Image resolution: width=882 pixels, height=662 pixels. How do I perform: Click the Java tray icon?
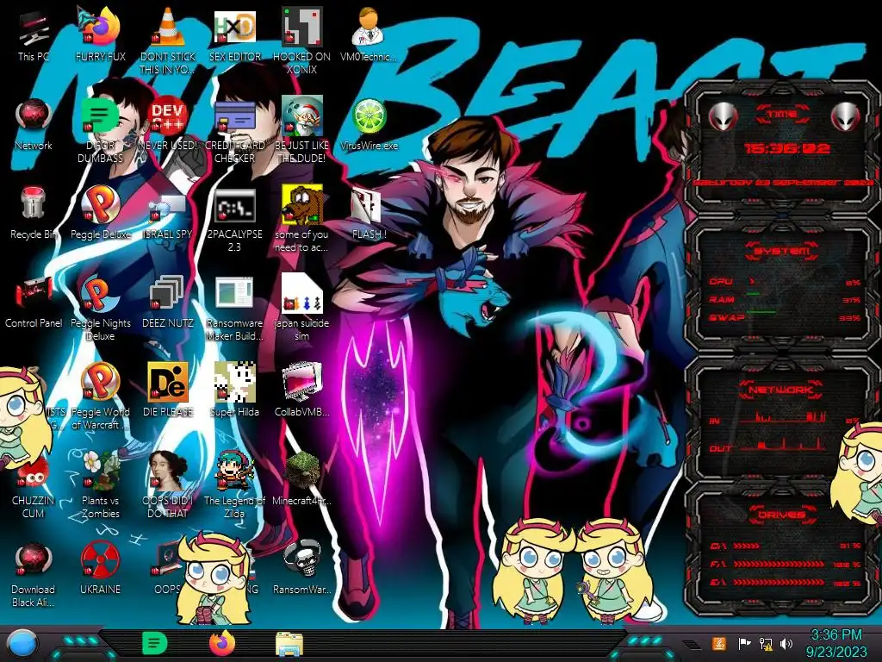click(718, 643)
